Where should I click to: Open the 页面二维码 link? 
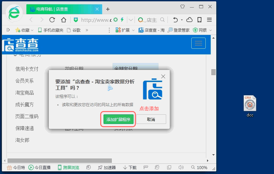27,116
